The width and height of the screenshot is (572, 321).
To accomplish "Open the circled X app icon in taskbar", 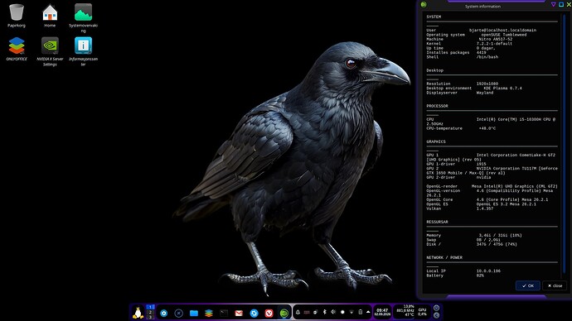I will pyautogui.click(x=179, y=313).
